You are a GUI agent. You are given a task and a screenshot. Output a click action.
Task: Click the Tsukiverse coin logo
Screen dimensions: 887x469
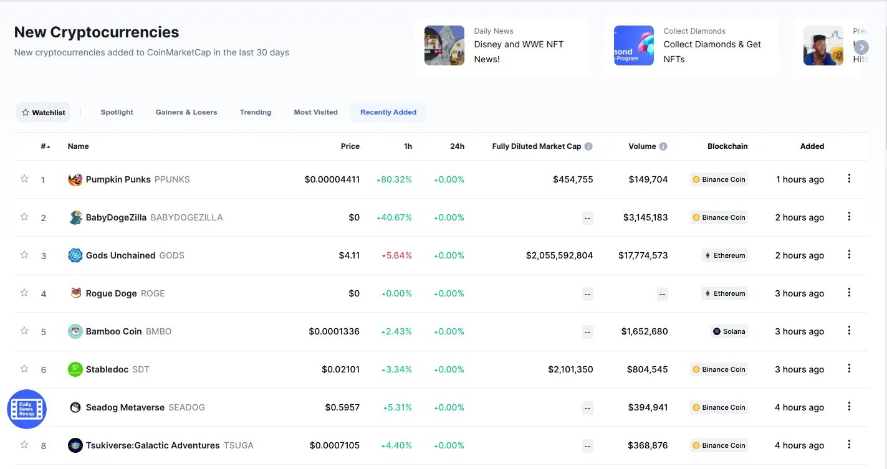(75, 445)
